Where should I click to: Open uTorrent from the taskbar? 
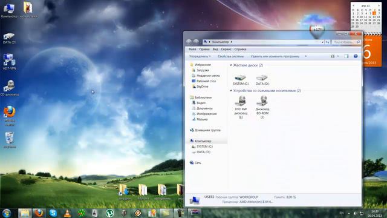pyautogui.click(x=109, y=213)
